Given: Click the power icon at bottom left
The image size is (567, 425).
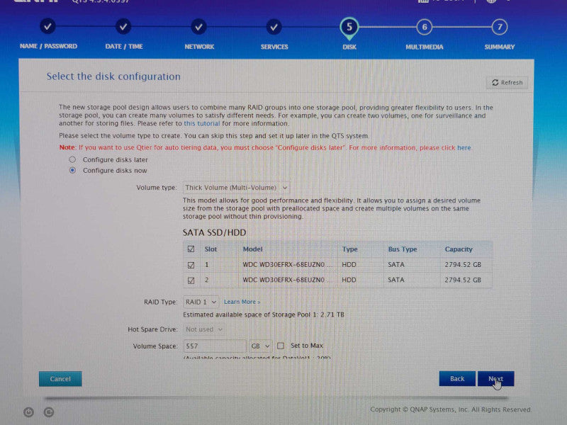Looking at the screenshot, I should 28,412.
